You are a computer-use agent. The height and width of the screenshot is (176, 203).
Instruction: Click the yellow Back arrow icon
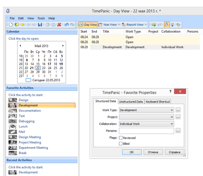coord(23,25)
